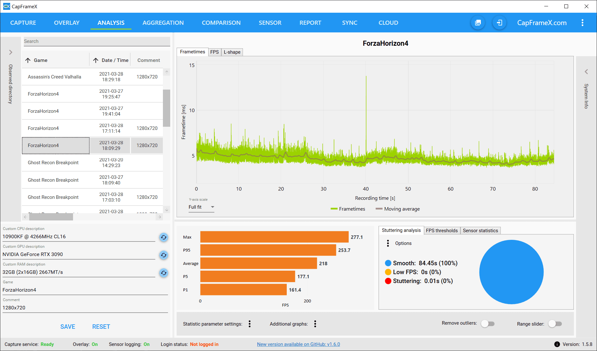The image size is (597, 351).
Task: Show the FPS graph tab
Action: click(214, 52)
